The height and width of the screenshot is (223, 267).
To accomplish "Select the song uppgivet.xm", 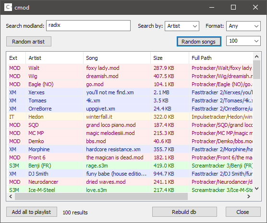I will pos(100,109).
